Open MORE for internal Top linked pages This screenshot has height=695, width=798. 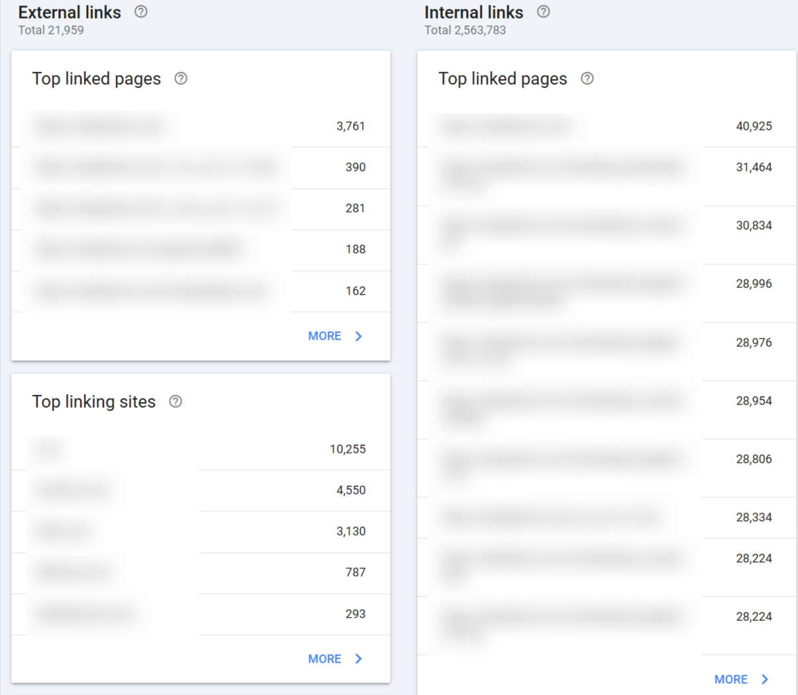(730, 679)
